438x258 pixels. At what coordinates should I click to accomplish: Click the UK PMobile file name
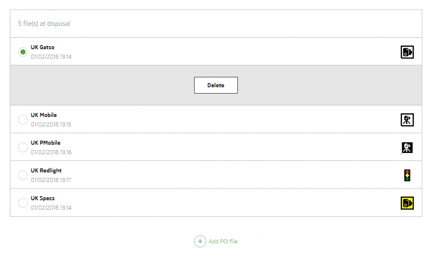(x=46, y=143)
